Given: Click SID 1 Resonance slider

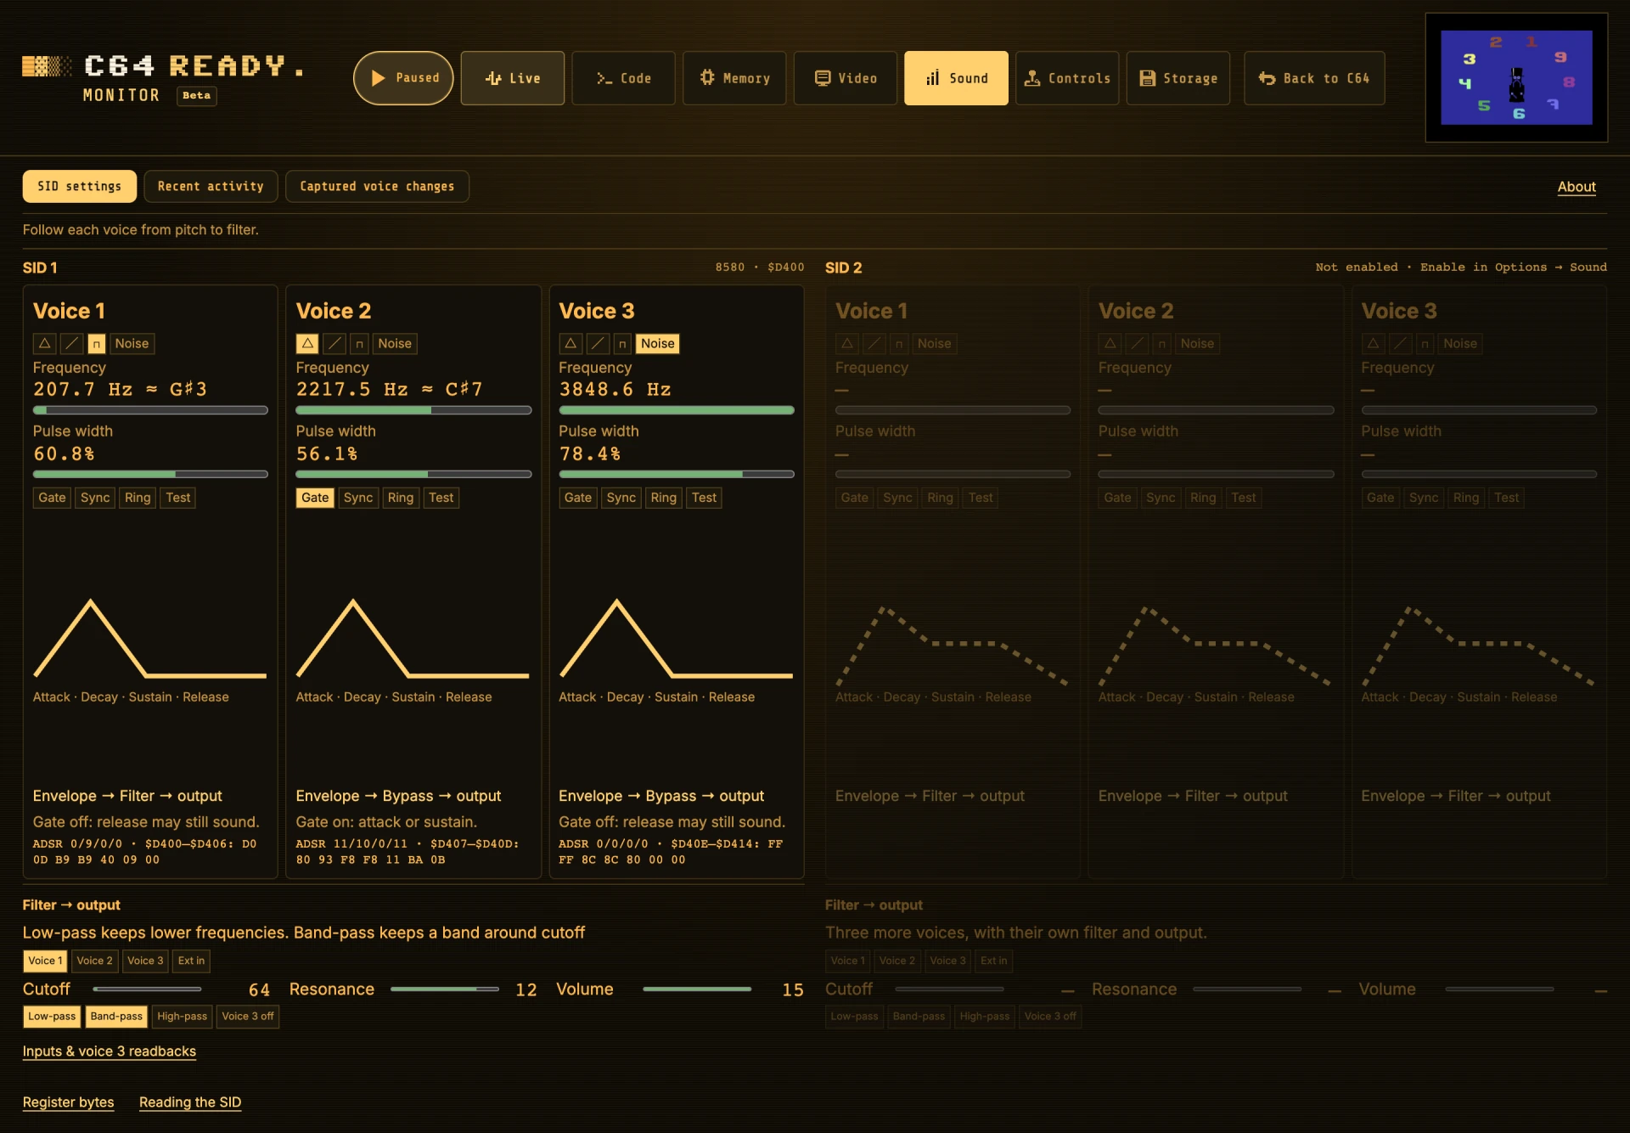Looking at the screenshot, I should pos(445,989).
